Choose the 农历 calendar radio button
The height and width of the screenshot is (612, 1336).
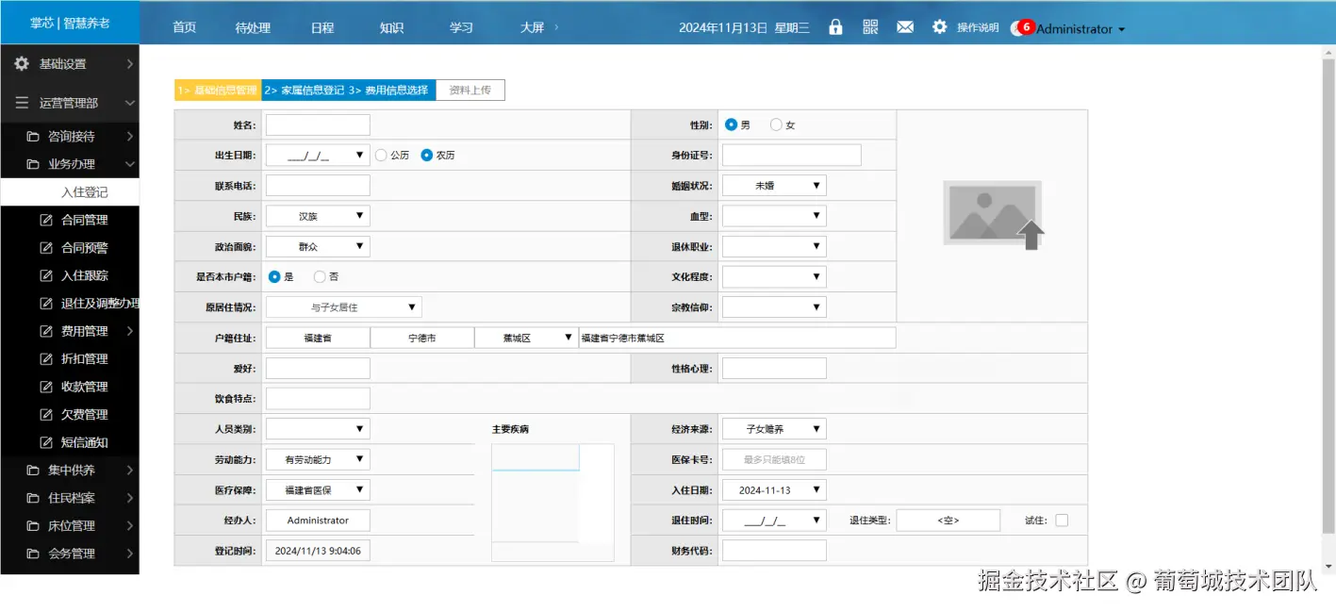(426, 155)
